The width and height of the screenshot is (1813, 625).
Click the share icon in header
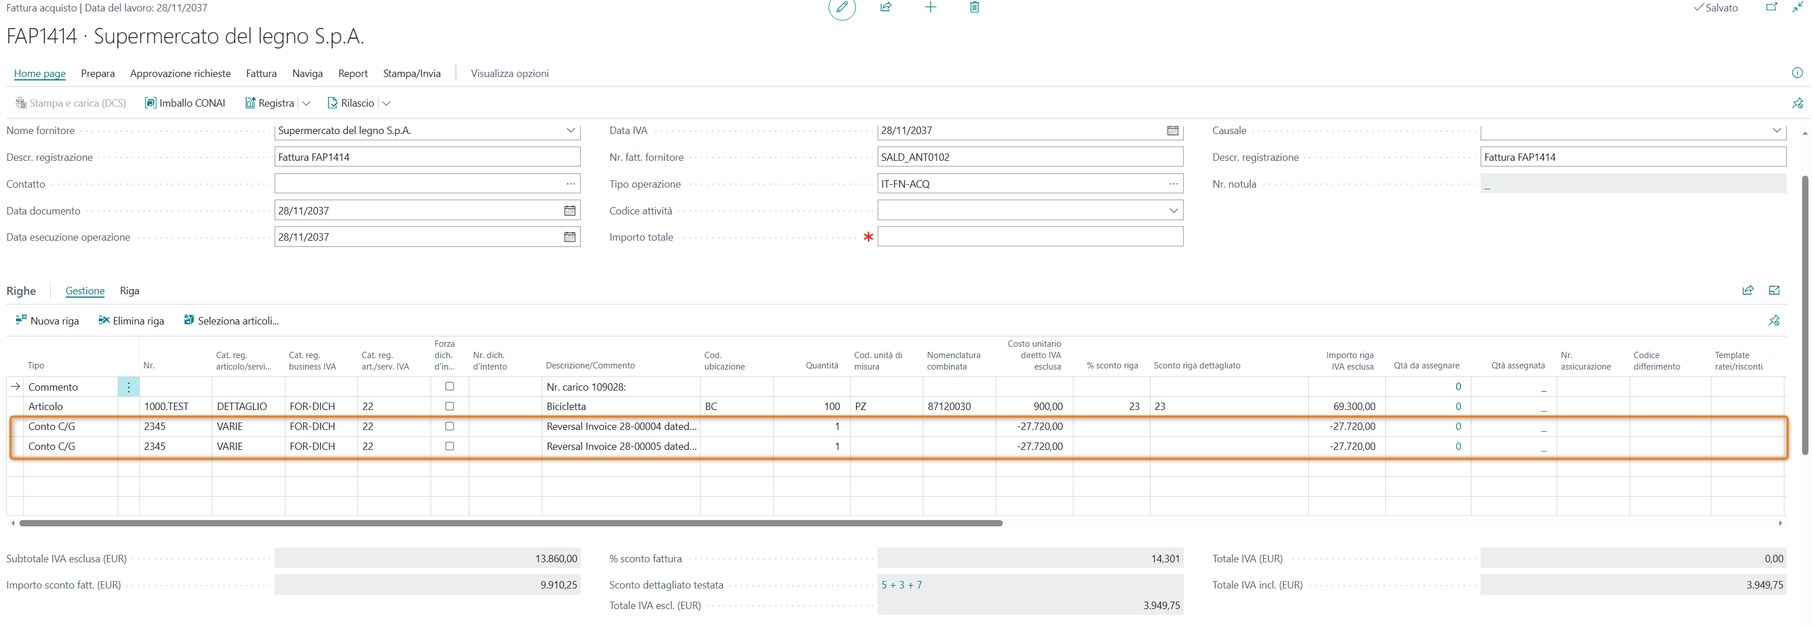coord(886,7)
